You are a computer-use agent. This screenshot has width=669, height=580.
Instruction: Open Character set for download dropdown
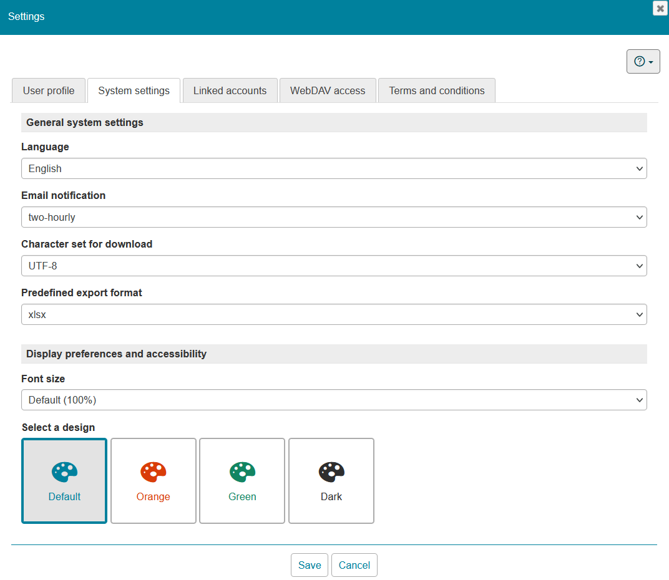(x=334, y=266)
